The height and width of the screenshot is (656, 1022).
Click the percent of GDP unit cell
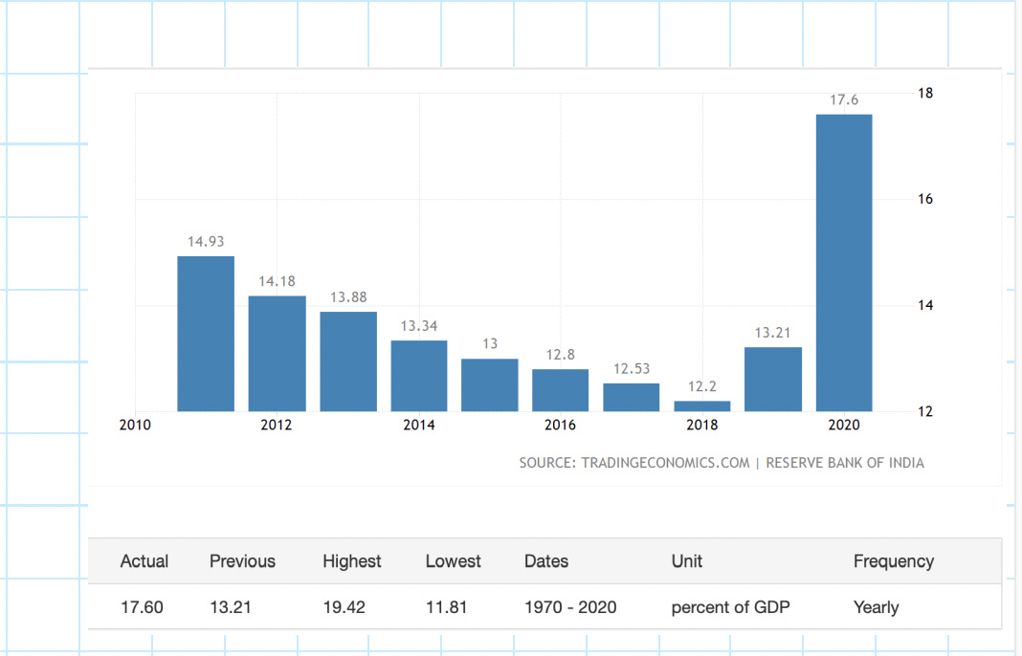point(732,607)
